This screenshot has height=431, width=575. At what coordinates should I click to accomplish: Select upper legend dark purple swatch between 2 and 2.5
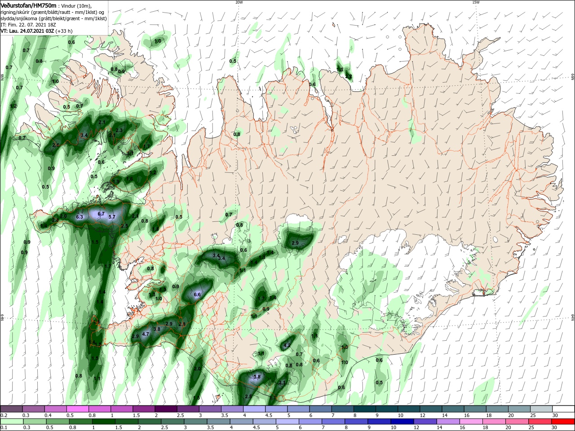click(x=166, y=409)
